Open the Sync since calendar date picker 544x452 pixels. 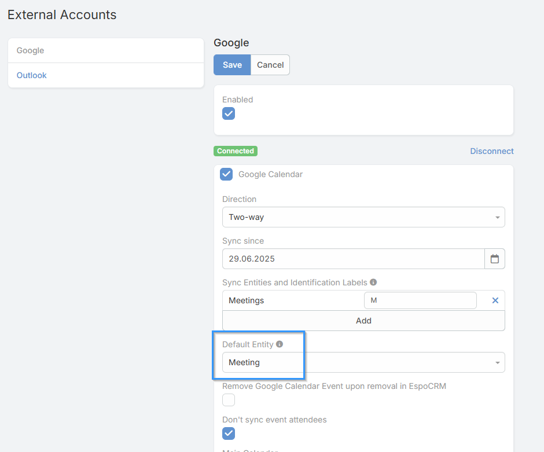(x=494, y=259)
